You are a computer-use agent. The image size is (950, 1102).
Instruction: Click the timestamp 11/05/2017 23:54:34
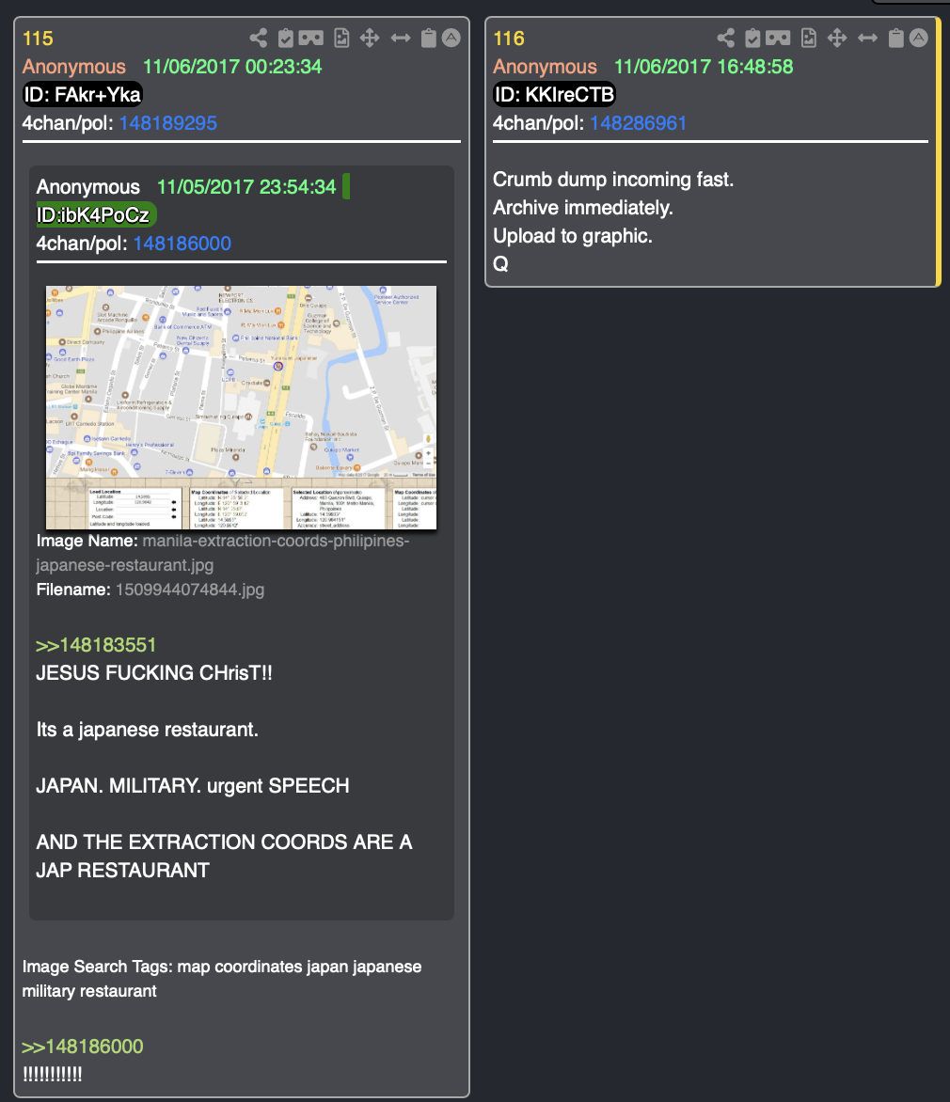[x=246, y=187]
